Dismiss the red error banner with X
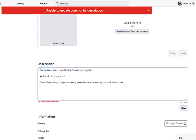Image resolution: width=196 pixels, height=140 pixels. pos(148,11)
